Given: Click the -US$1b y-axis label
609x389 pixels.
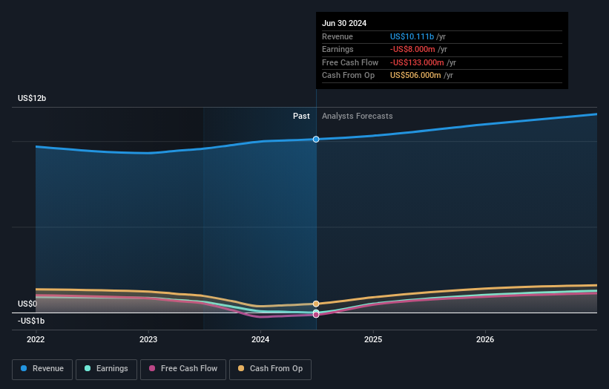Looking at the screenshot, I should coord(31,321).
